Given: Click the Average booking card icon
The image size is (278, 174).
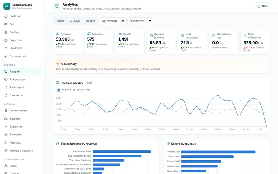Looking at the screenshot, I should coord(151,35).
